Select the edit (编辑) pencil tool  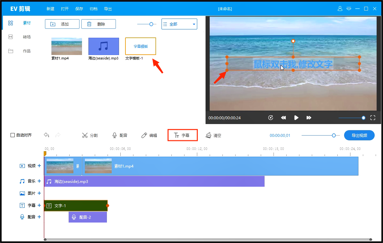[149, 135]
